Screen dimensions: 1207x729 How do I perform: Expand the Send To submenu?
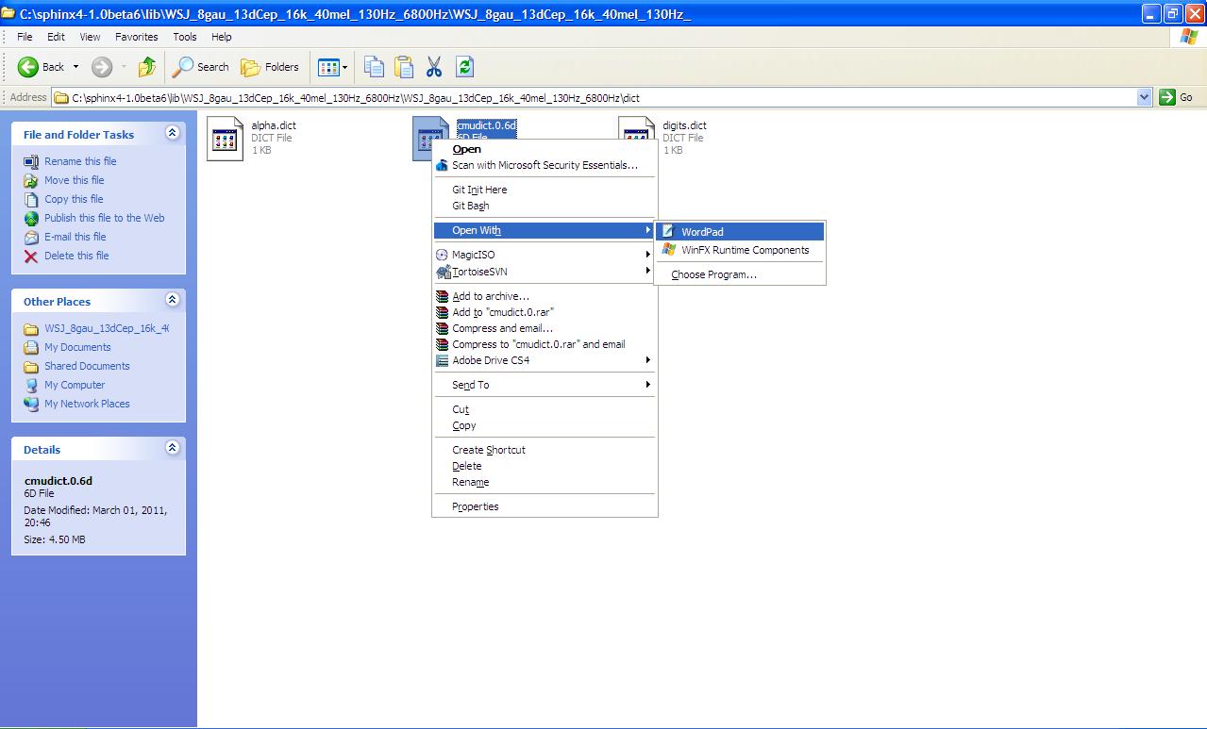[545, 385]
